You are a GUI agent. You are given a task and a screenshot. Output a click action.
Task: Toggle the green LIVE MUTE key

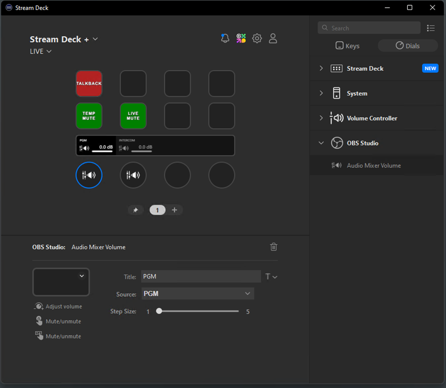tap(133, 116)
